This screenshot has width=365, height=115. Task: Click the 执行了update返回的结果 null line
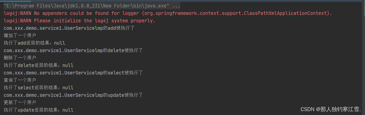(x=39, y=110)
